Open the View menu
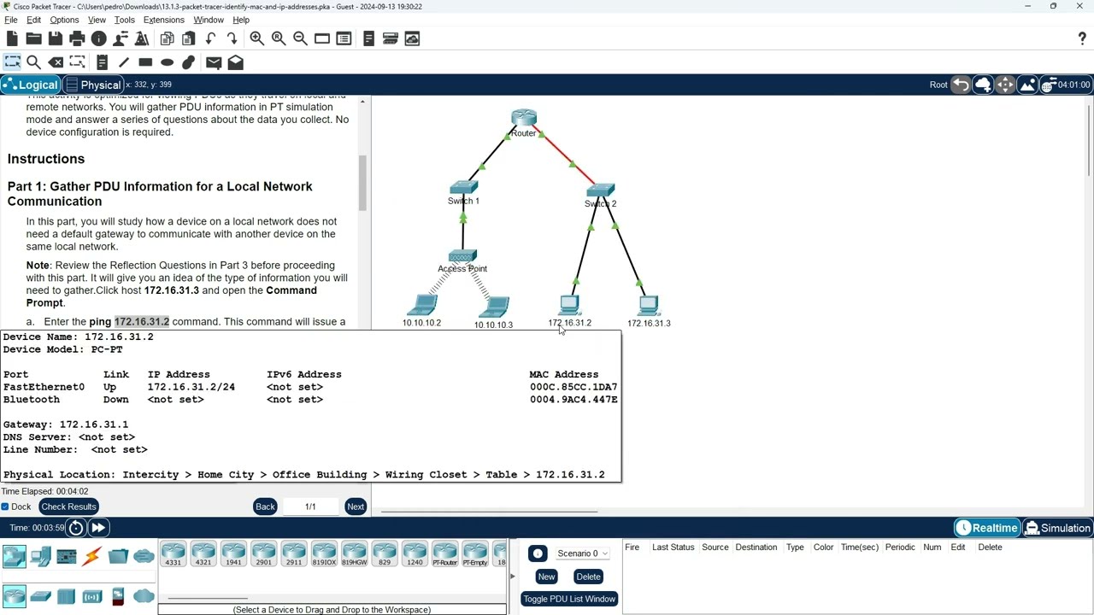 tap(97, 20)
